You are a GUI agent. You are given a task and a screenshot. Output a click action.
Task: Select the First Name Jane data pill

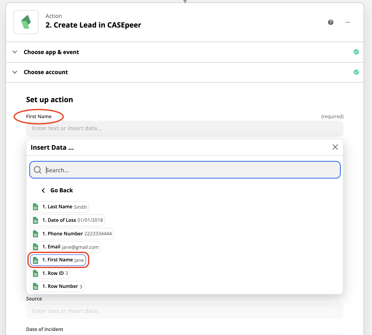pyautogui.click(x=58, y=260)
